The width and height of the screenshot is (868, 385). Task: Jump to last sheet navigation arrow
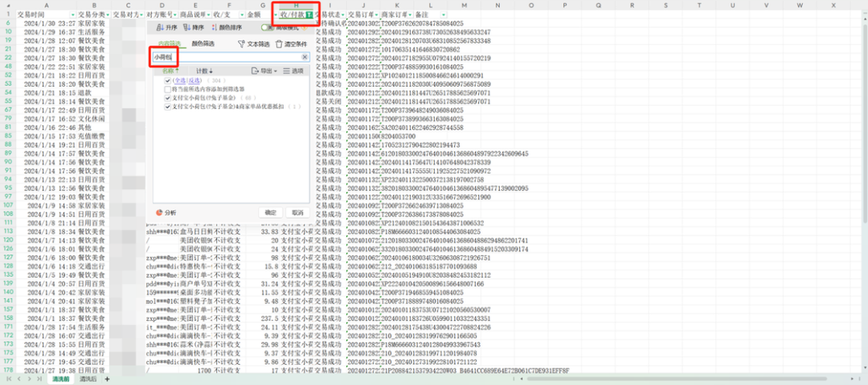[39, 379]
